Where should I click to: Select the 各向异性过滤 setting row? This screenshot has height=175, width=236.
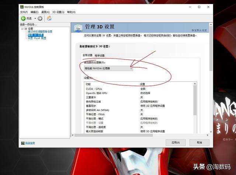[x=139, y=102]
